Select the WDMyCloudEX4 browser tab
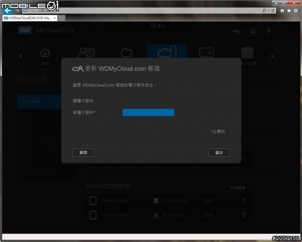The image size is (302, 242). (x=30, y=18)
